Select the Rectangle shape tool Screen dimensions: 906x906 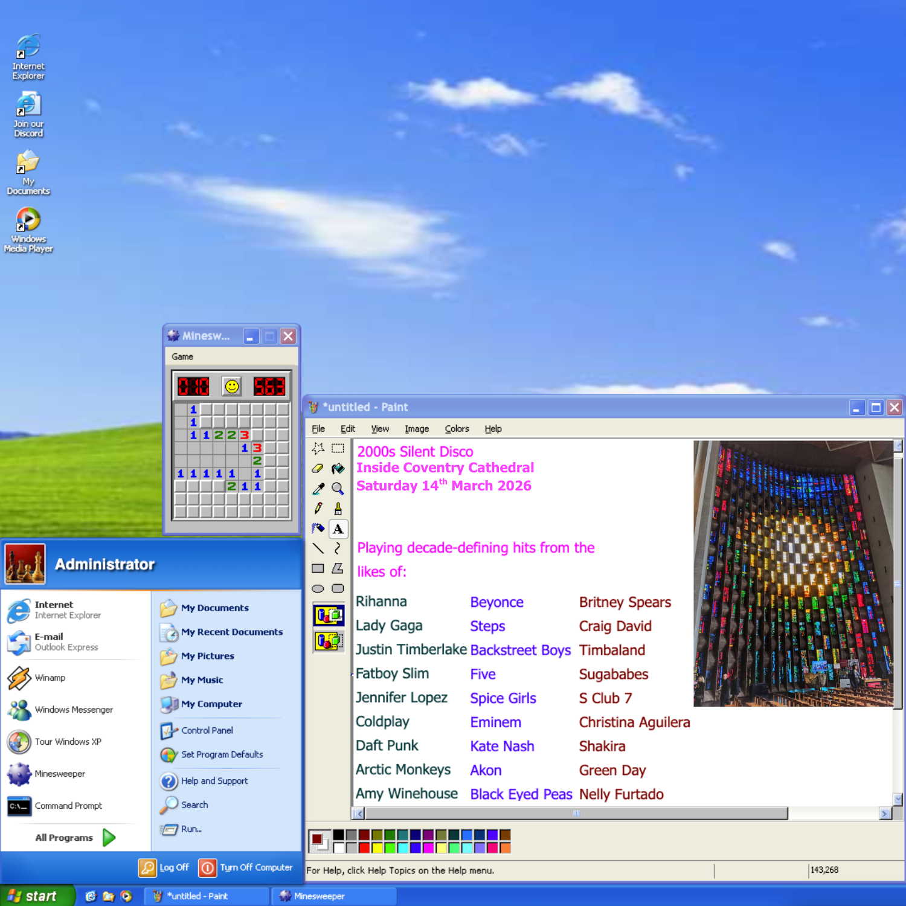pos(318,568)
